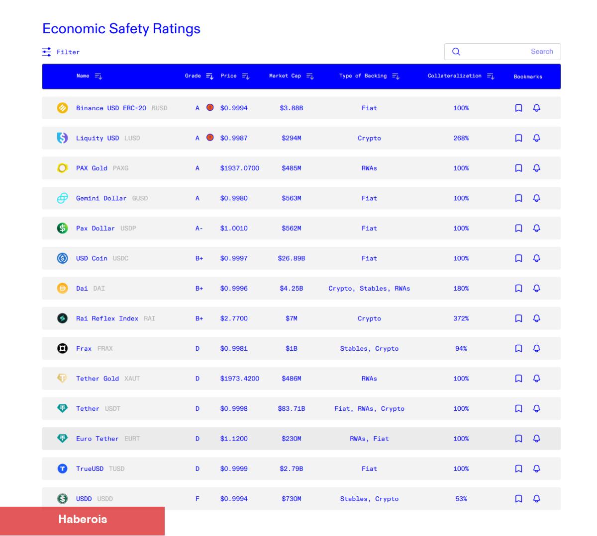
Task: Open Binance USD ERC-20 details
Action: pos(301,108)
